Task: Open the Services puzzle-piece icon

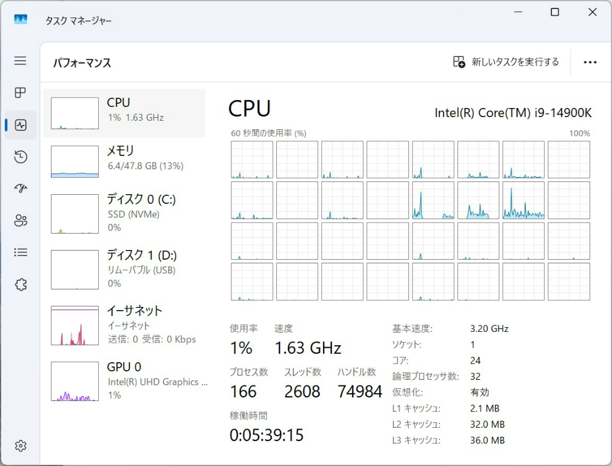Action: 21,284
